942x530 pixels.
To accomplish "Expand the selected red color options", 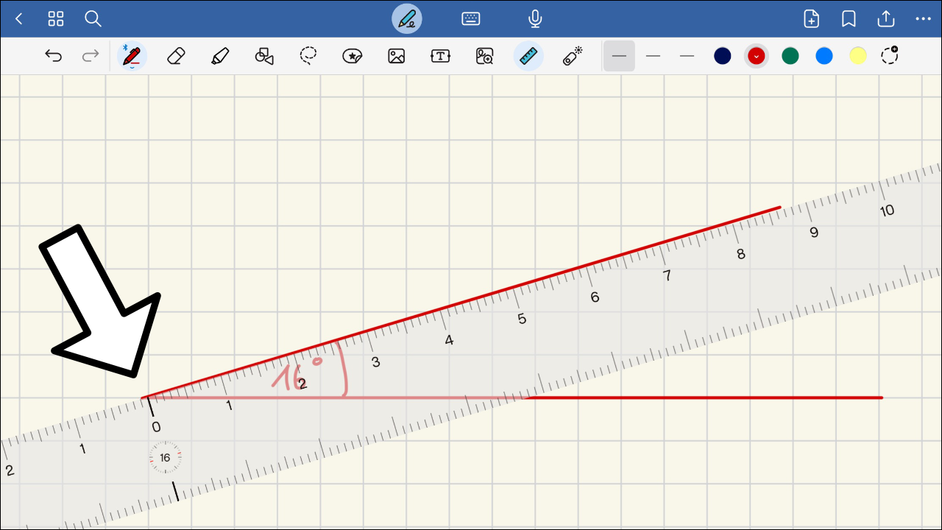I will tap(757, 56).
